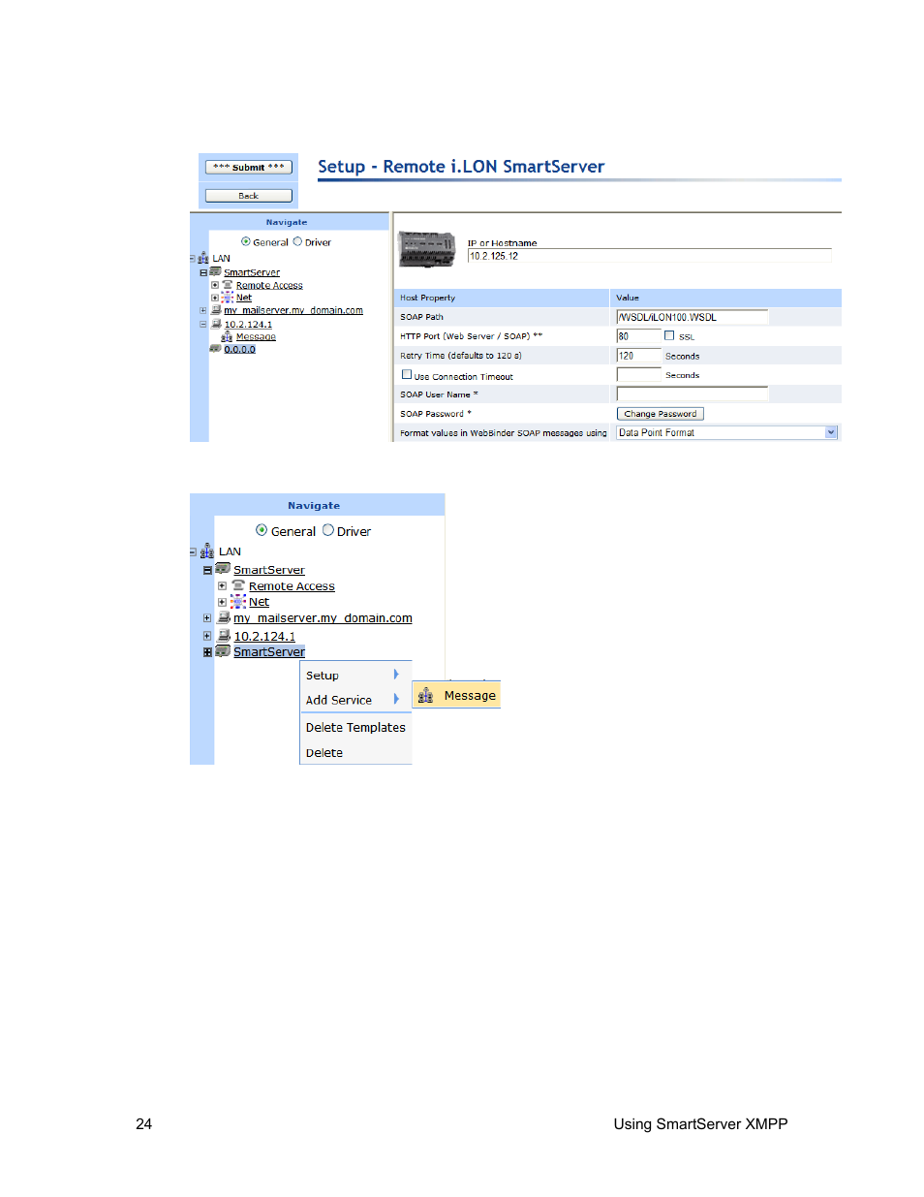Click the LAN icon in the context-menu tree
Viewport: 924px width, 1197px height.
tap(207, 551)
